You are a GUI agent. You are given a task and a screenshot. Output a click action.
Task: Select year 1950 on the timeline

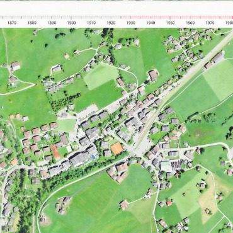coord(170,23)
